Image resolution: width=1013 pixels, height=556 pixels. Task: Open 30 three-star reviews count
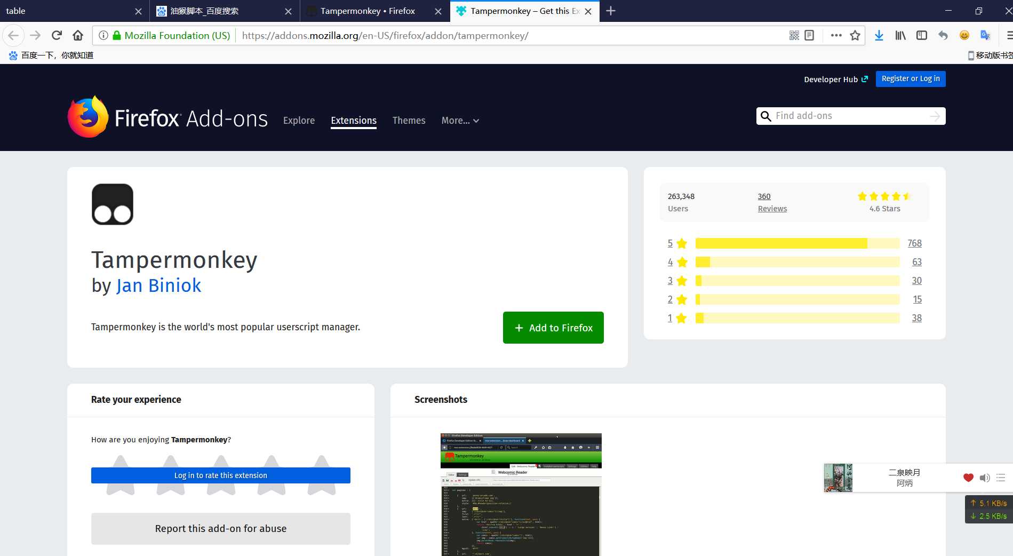(x=916, y=281)
